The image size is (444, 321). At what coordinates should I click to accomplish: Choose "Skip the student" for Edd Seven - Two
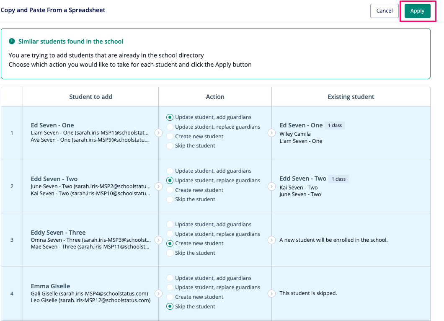[170, 199]
